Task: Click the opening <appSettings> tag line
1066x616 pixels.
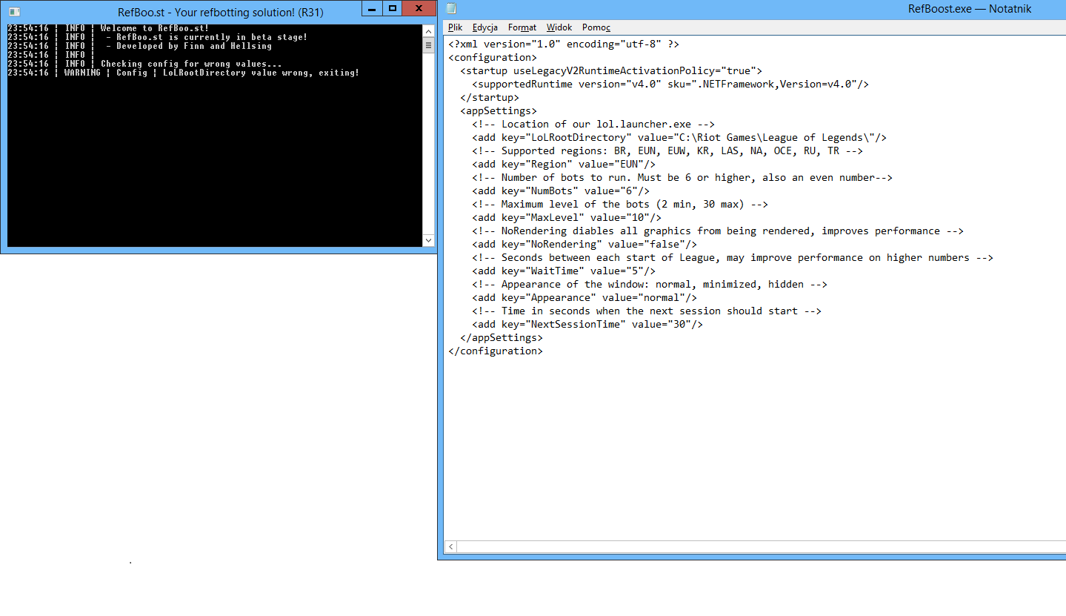Action: [499, 111]
